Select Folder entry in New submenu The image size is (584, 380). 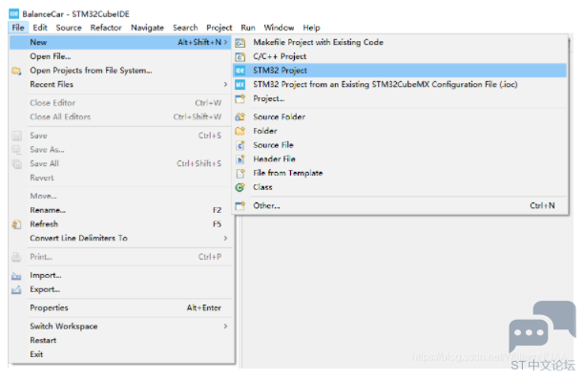click(400, 131)
